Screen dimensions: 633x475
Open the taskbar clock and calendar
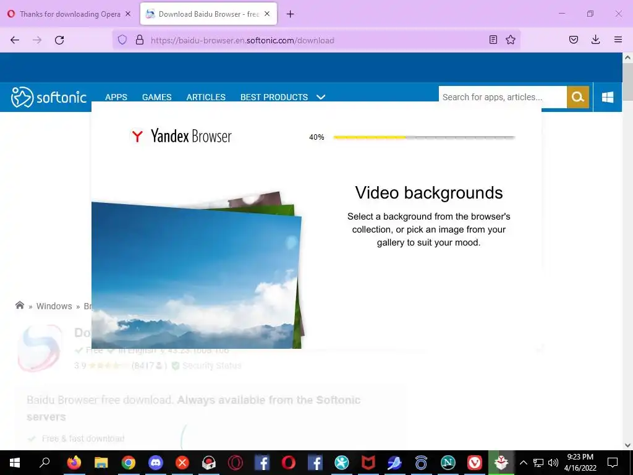click(580, 463)
